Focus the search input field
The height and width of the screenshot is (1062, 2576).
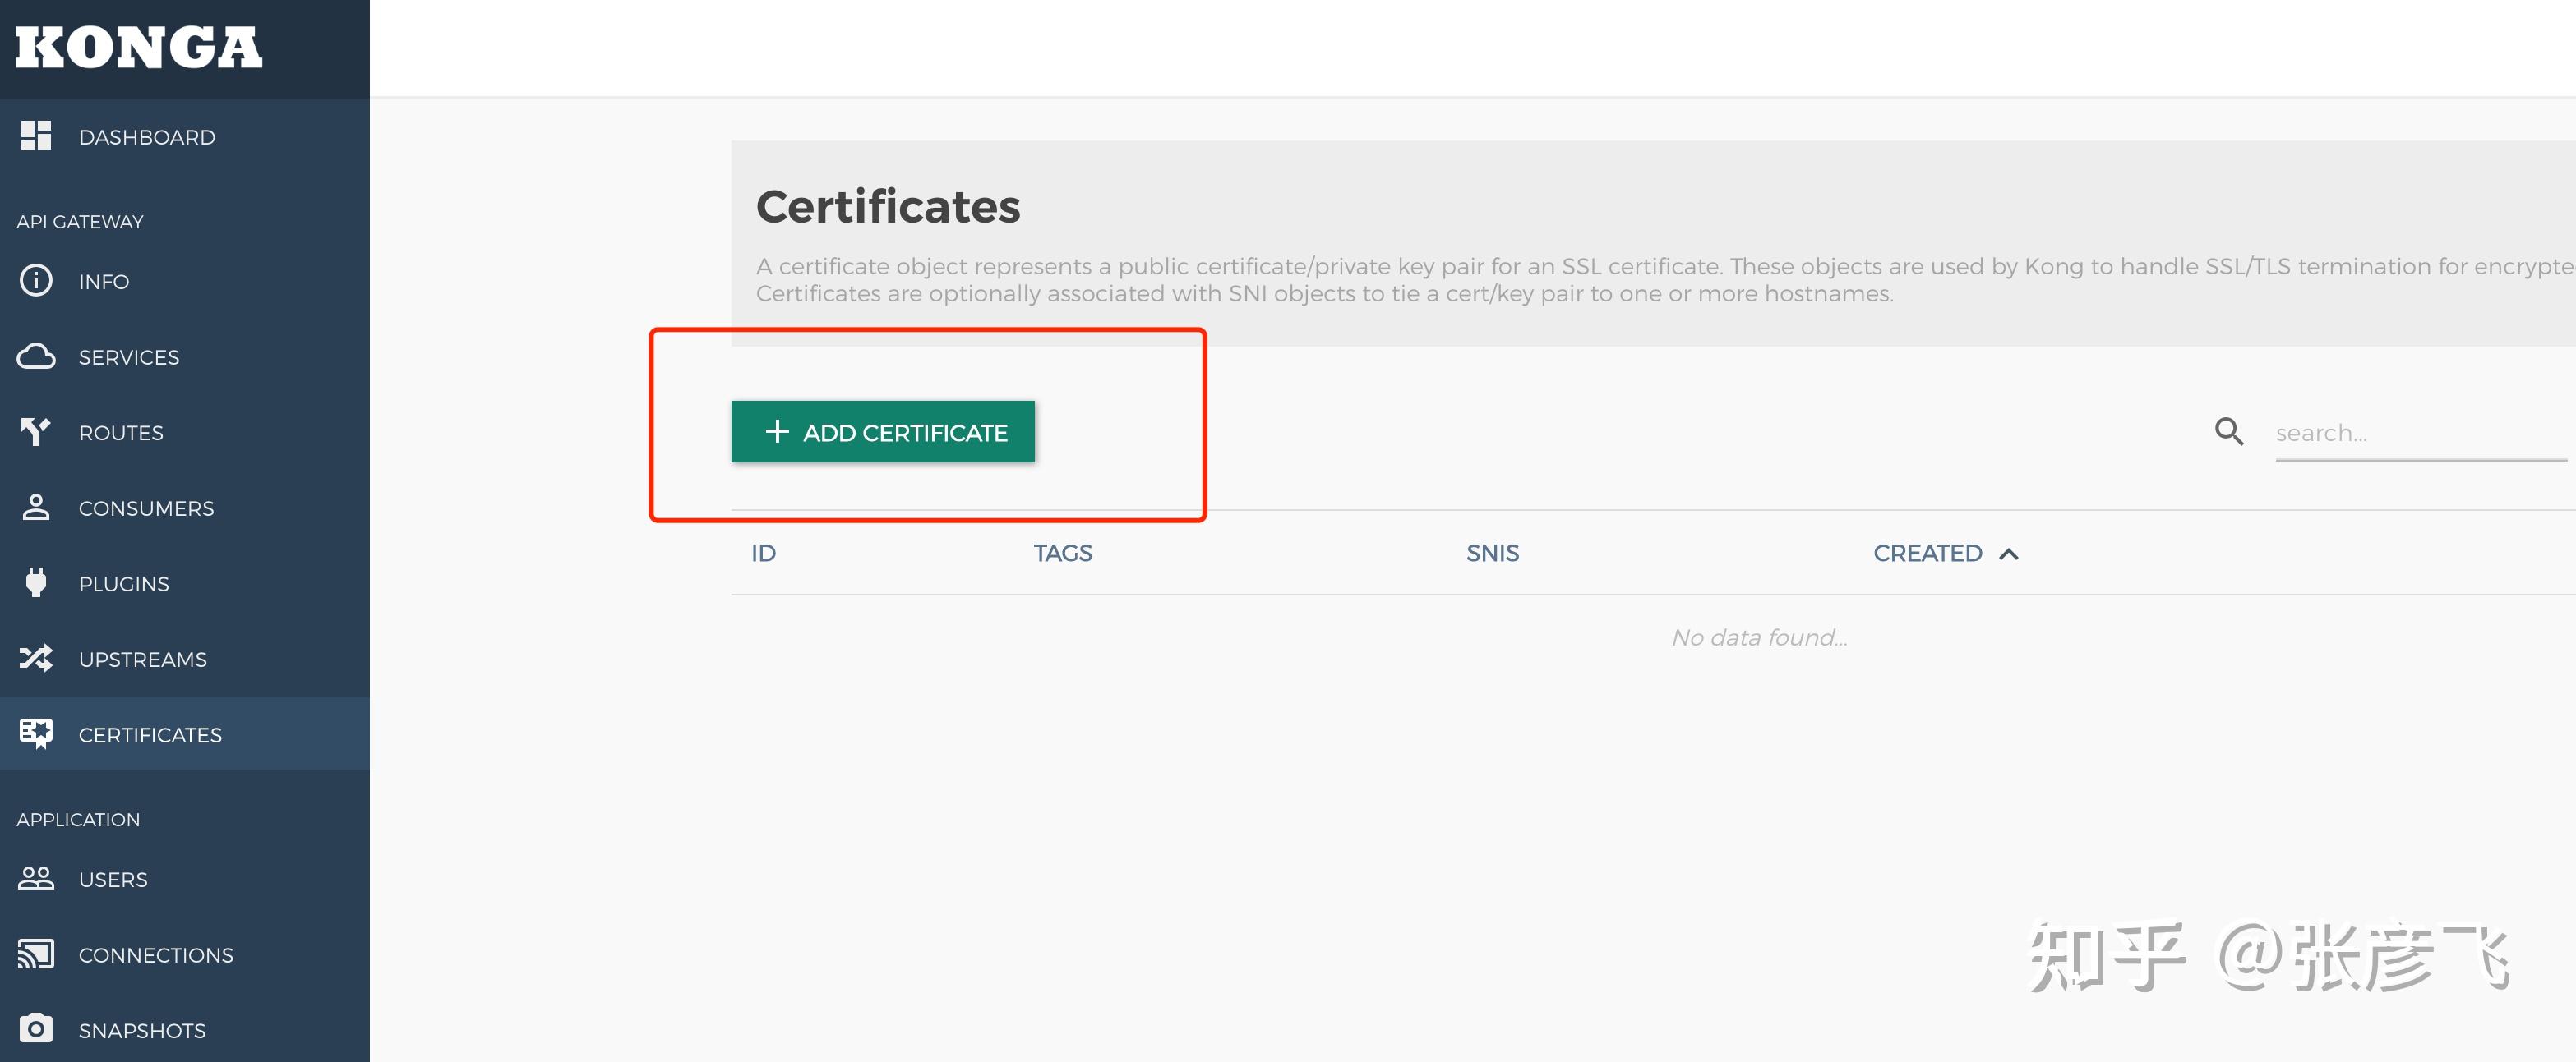2420,434
